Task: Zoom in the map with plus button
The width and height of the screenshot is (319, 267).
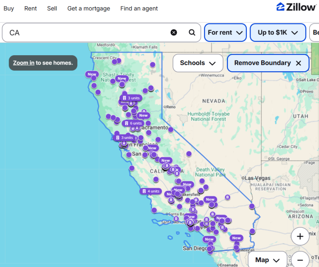Action: point(300,236)
